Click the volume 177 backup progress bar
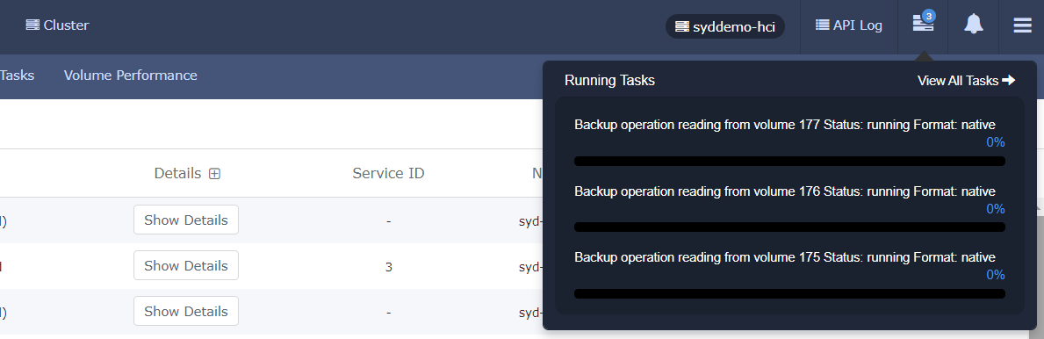 [x=789, y=162]
